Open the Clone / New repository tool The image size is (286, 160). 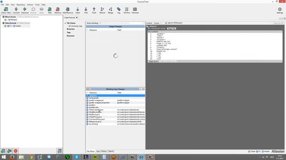pos(6,10)
